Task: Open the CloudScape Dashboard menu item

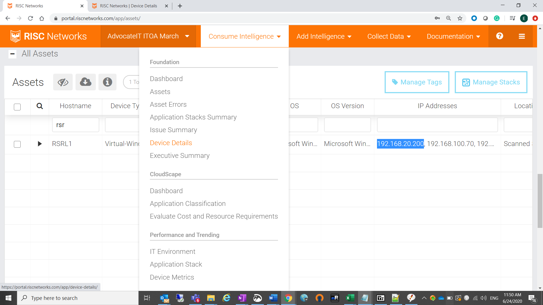Action: 166,191
